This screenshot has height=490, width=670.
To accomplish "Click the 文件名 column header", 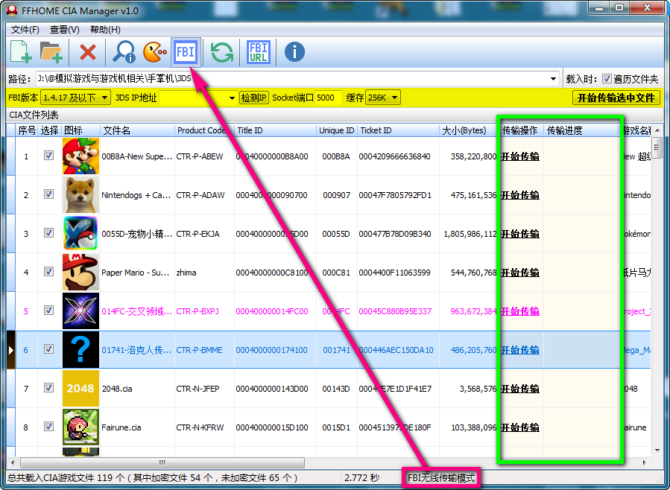I will [136, 130].
